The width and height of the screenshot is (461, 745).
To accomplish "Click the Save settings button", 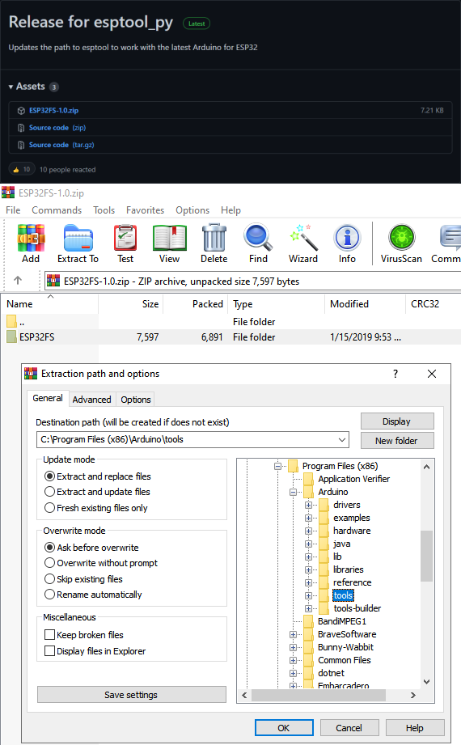I will (x=132, y=695).
